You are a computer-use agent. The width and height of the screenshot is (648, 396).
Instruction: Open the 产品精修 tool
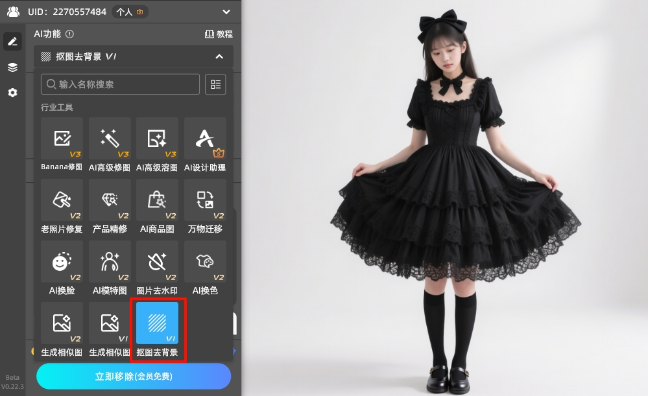pos(110,200)
